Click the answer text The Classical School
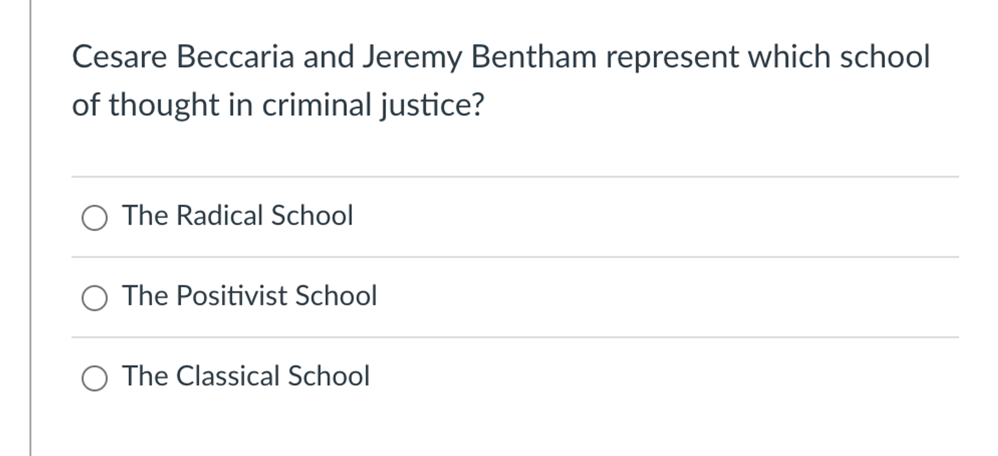Image resolution: width=998 pixels, height=456 pixels. click(x=246, y=376)
